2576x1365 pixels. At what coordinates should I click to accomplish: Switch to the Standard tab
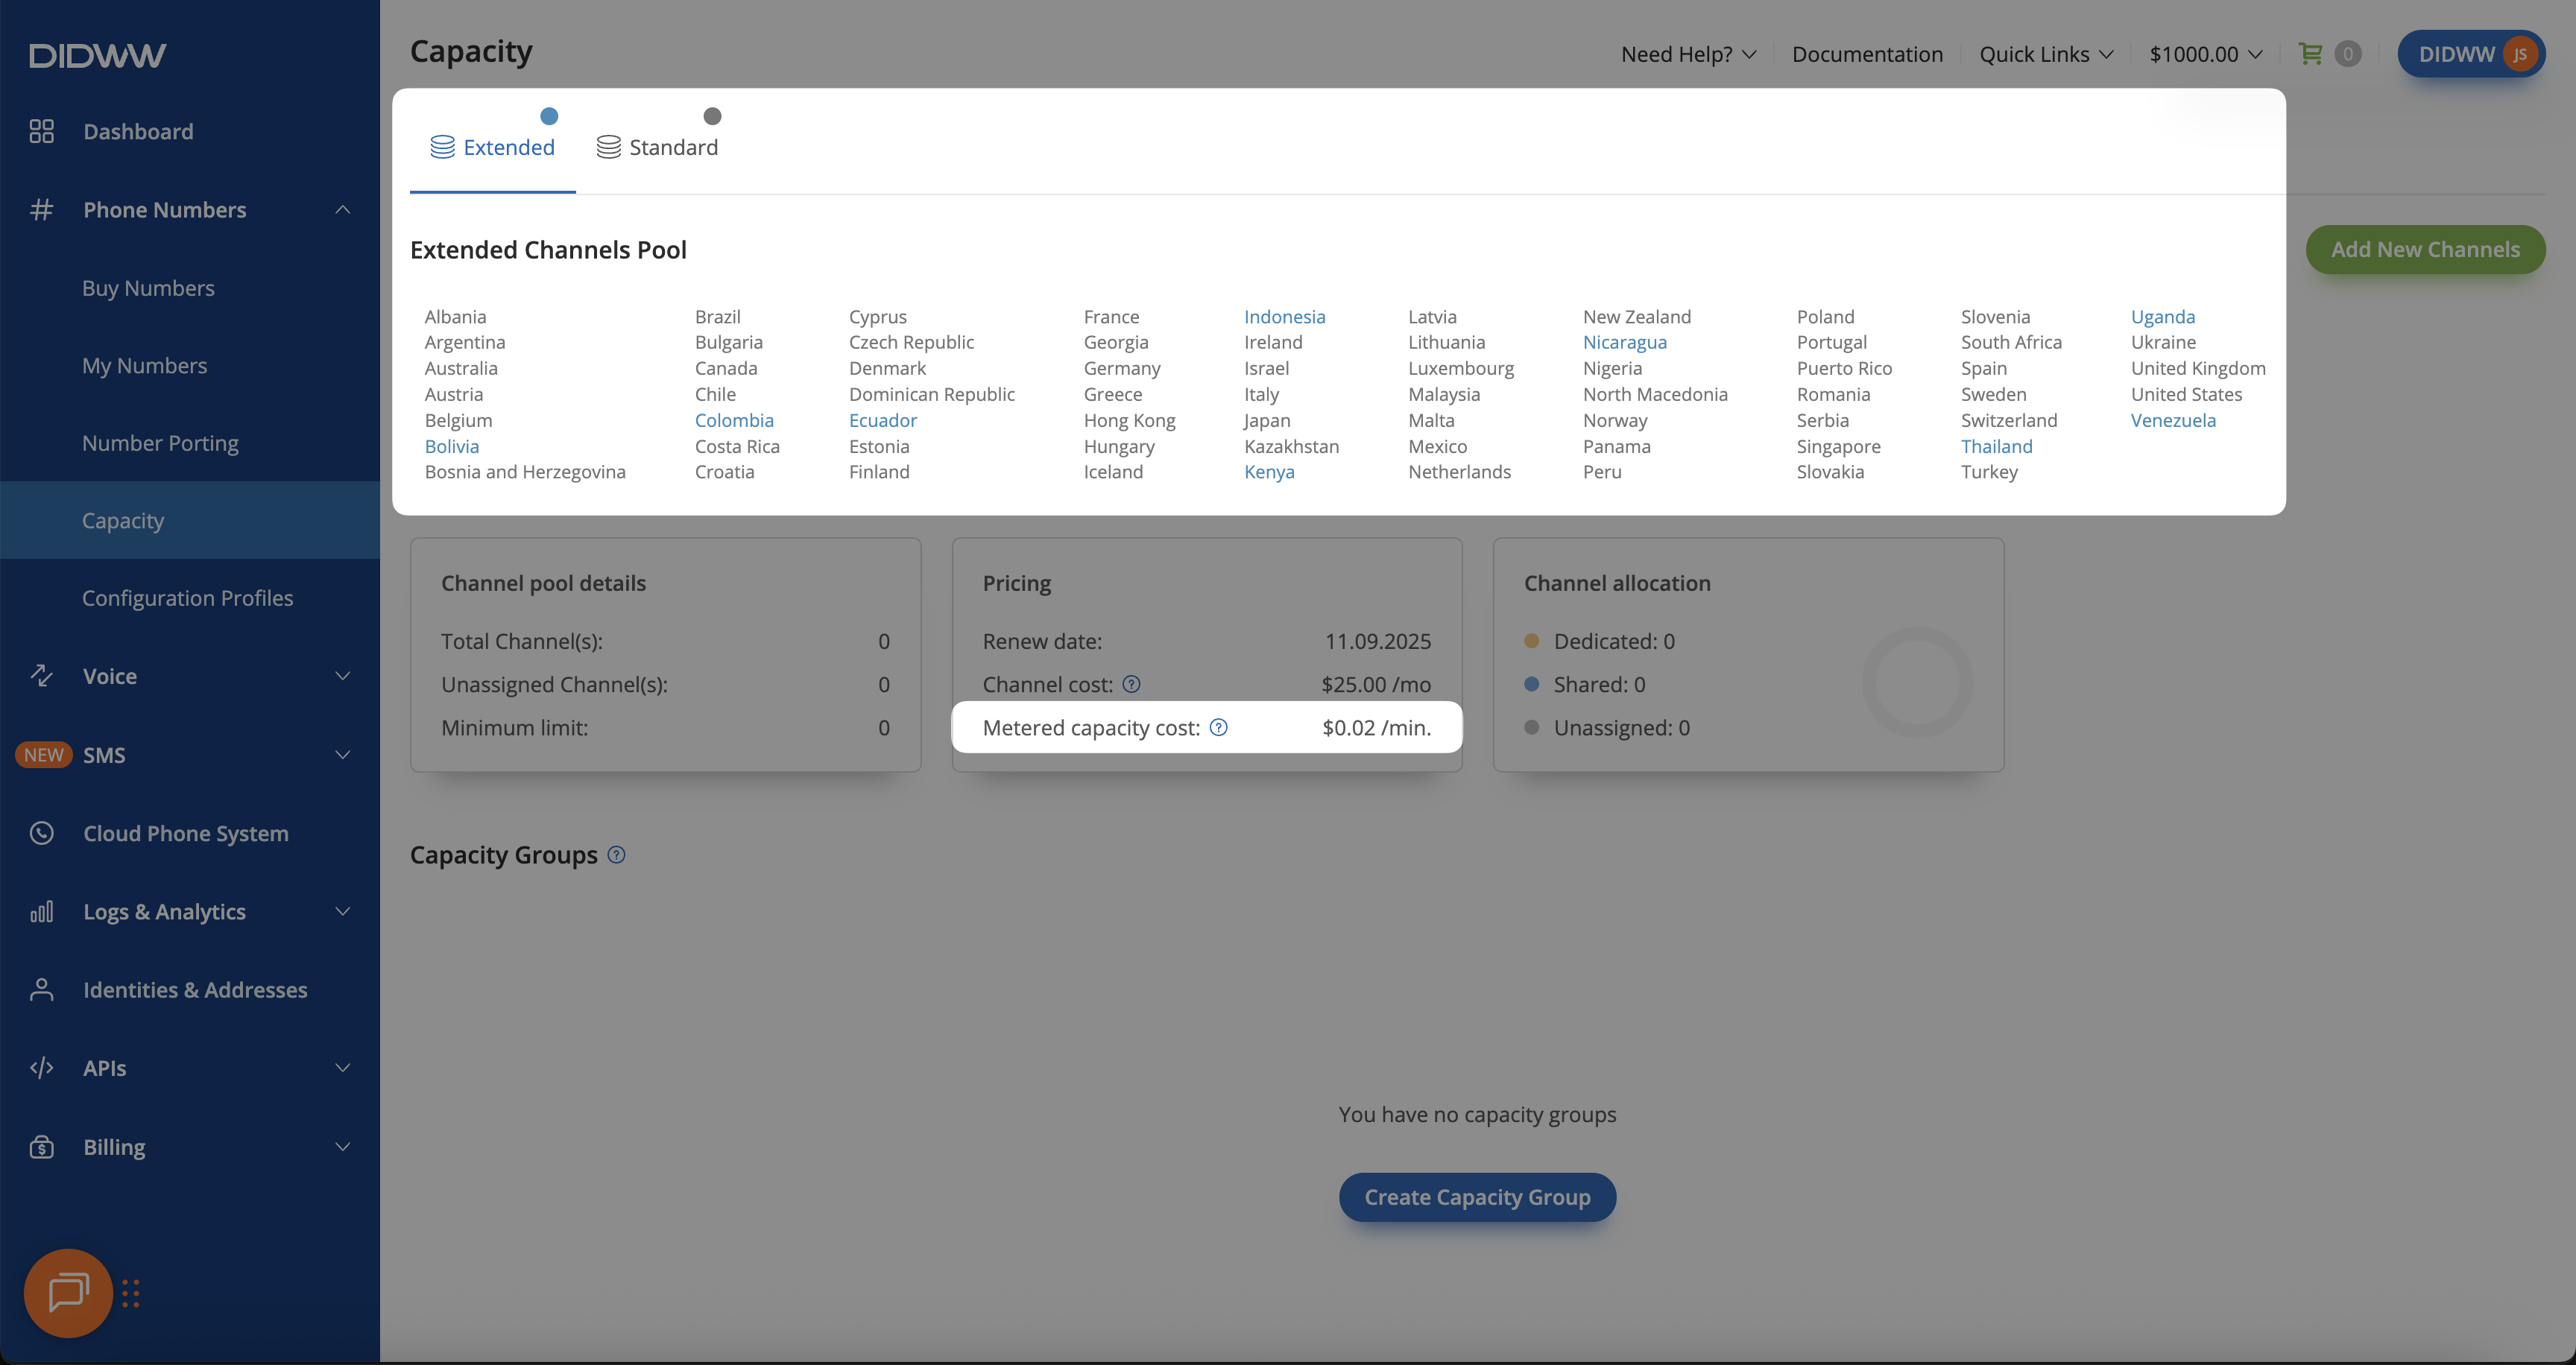tap(657, 147)
